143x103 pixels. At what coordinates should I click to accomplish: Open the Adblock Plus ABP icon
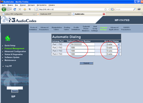(x=139, y=9)
